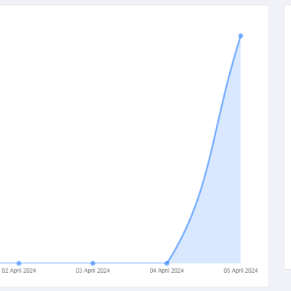Click baseline segment left of 02 April point
This screenshot has height=291, width=291.
[x=8, y=263]
